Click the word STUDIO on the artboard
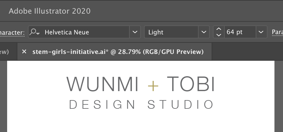The height and width of the screenshot is (132, 283). coord(181,105)
